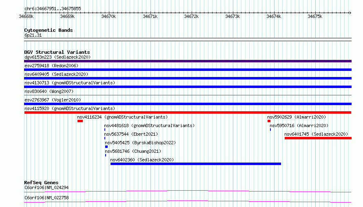Open nsv830640 (Wong2007) label
The width and height of the screenshot is (363, 207).
(x=49, y=91)
